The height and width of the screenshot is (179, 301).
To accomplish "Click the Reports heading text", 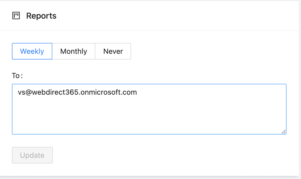I will [41, 16].
